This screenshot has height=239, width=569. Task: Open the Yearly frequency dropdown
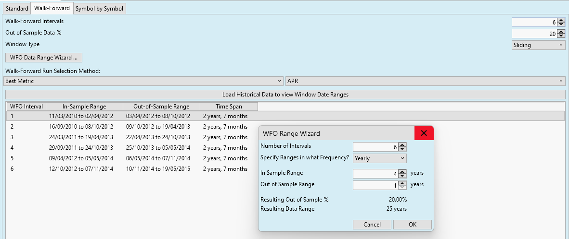coord(379,158)
